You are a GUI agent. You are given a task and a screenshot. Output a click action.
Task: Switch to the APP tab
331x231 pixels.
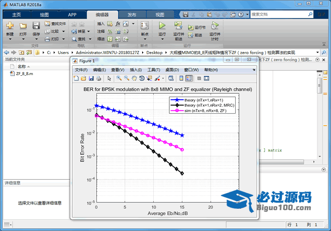[72, 15]
